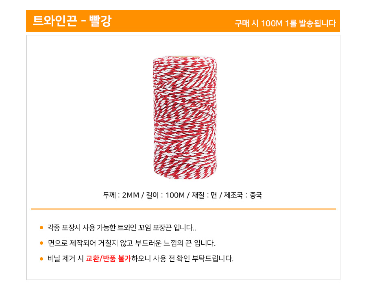Click the red twine spool product image
Image resolution: width=366 pixels, height=293 pixels.
coord(185,117)
